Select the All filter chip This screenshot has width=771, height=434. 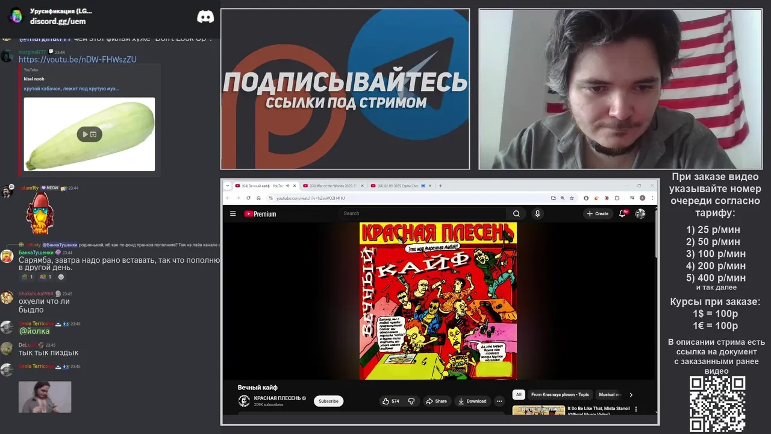click(518, 395)
